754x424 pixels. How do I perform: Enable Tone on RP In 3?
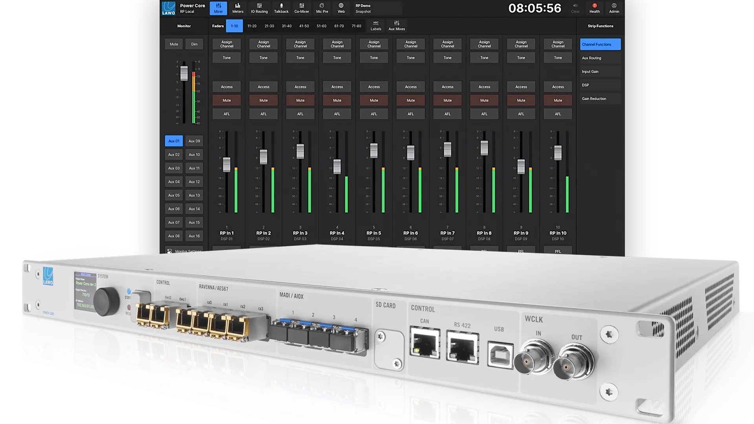point(300,58)
